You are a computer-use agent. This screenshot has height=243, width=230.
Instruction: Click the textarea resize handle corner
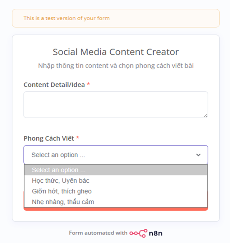coord(205,115)
